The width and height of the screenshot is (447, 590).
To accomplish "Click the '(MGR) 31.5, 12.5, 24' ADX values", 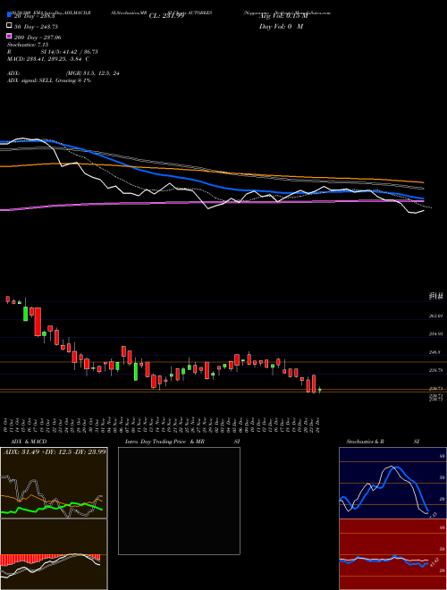I will click(92, 73).
